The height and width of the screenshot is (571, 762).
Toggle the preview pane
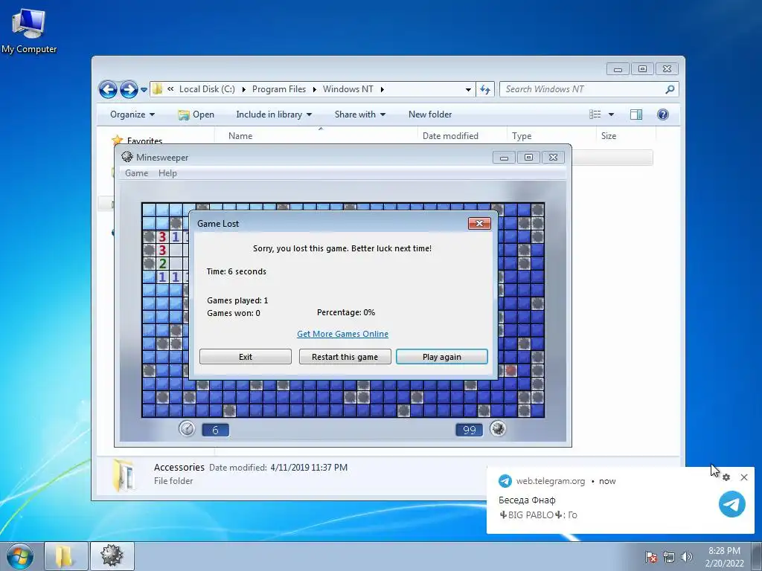(x=636, y=114)
